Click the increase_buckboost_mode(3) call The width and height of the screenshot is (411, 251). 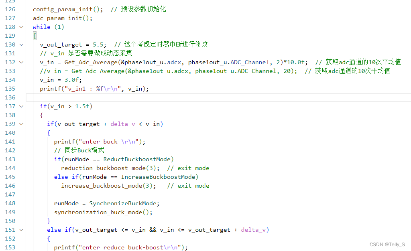(x=108, y=186)
